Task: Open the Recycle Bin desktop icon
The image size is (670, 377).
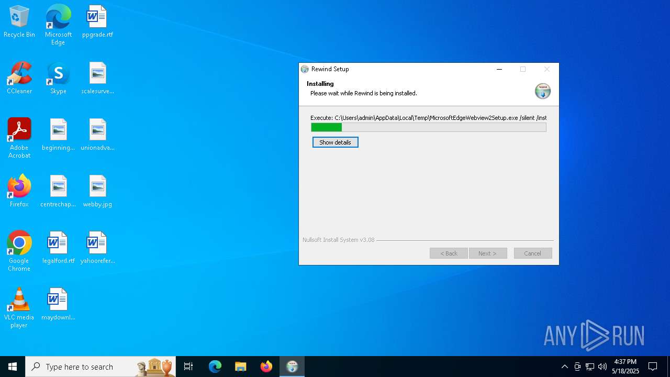Action: point(19,22)
